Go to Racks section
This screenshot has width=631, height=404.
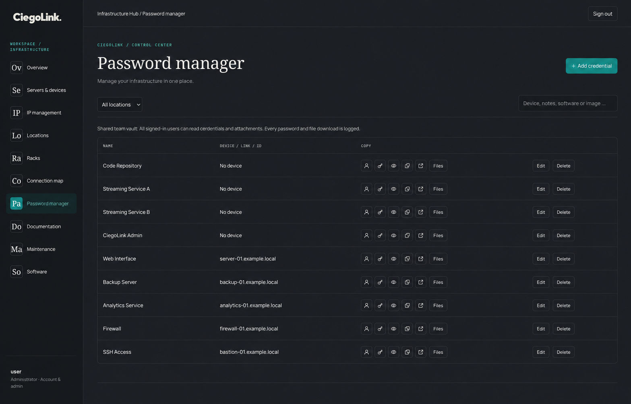(41, 158)
